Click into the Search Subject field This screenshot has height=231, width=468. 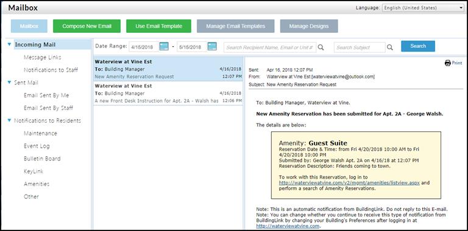[x=360, y=47]
